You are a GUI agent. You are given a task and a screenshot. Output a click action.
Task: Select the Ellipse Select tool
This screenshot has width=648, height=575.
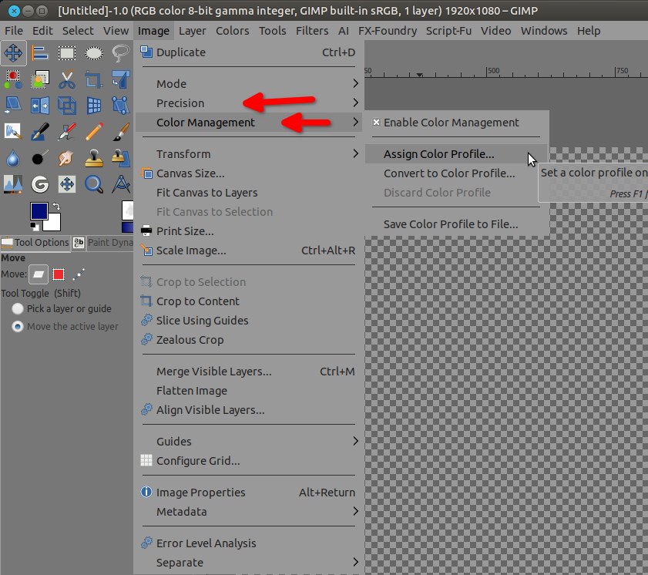(x=94, y=53)
